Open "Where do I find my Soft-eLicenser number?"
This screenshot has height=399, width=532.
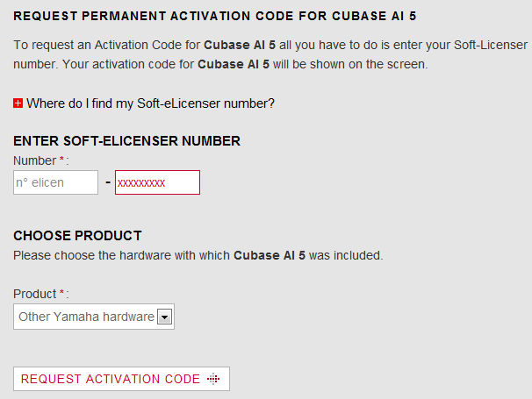pos(150,103)
